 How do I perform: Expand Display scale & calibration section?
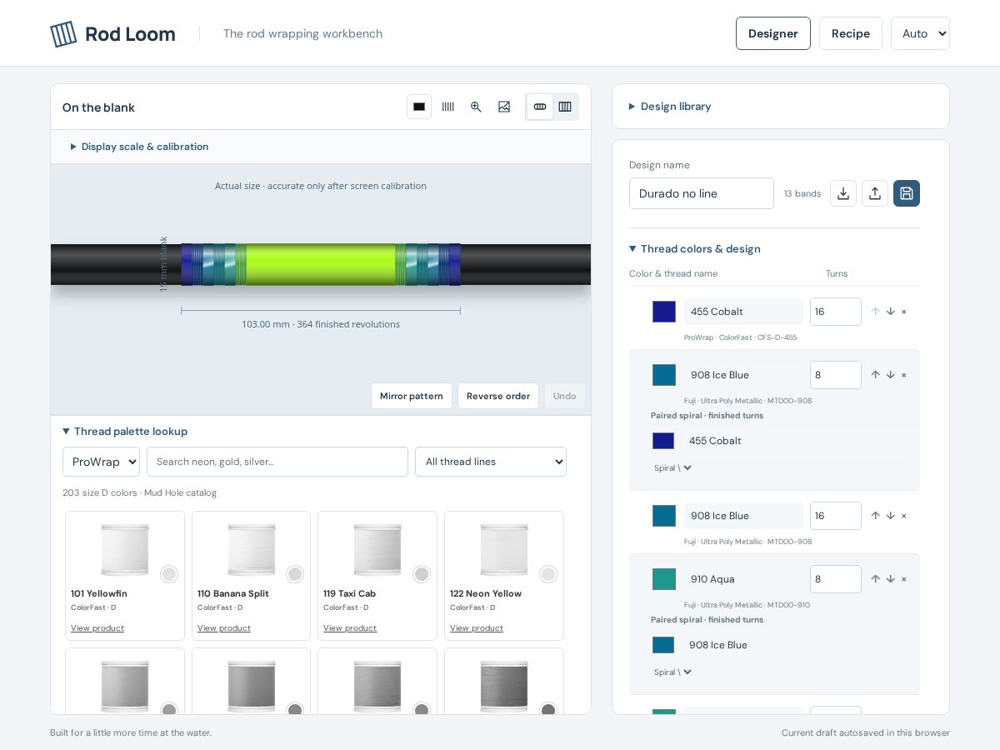point(139,147)
